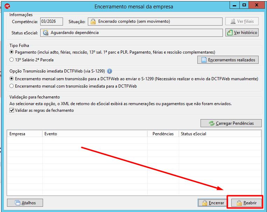Click the info icon beside DCTFWeb option
This screenshot has width=267, height=212.
point(110,71)
